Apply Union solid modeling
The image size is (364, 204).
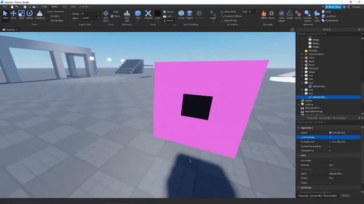pyautogui.click(x=181, y=15)
